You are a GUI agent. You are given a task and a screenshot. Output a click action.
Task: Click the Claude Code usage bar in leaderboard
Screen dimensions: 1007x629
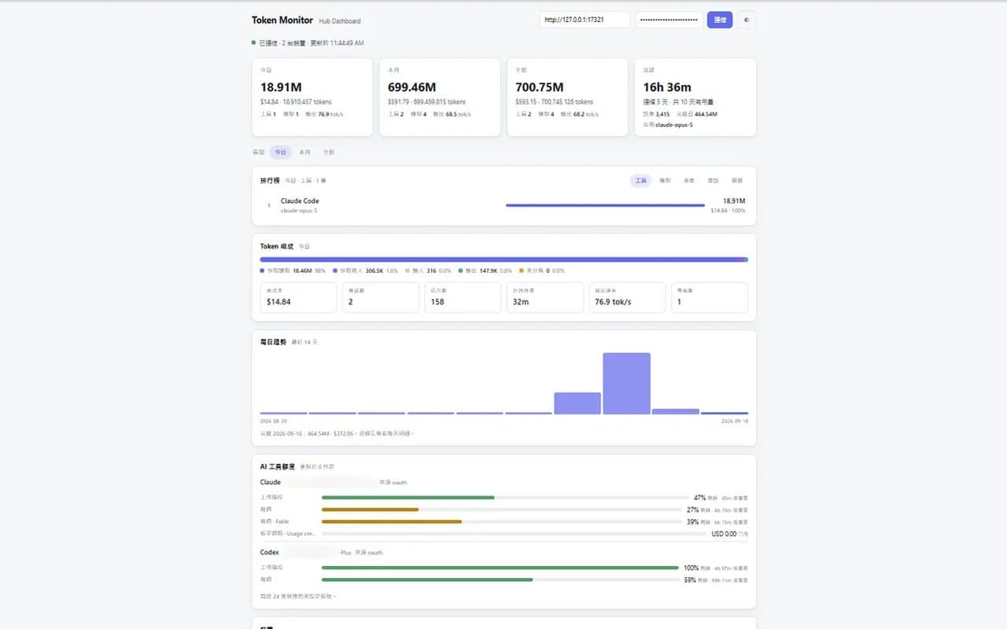605,205
